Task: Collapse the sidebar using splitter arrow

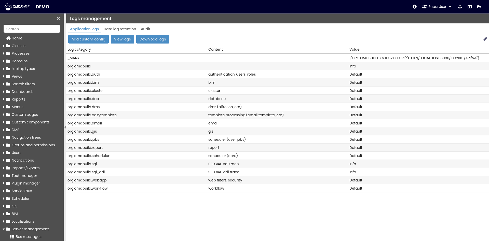Action: pyautogui.click(x=65, y=127)
